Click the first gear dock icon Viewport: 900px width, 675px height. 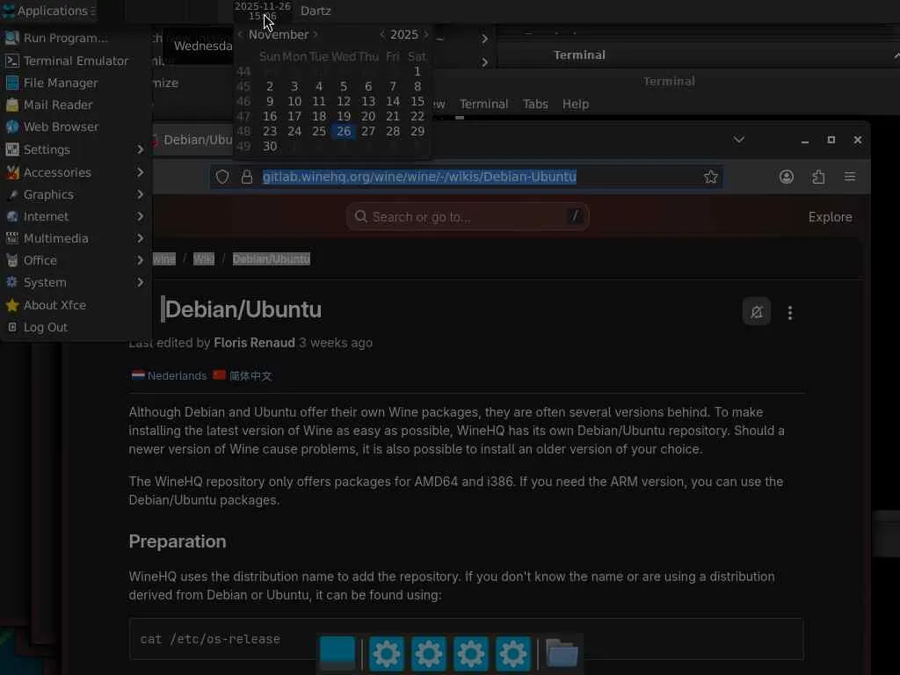387,653
